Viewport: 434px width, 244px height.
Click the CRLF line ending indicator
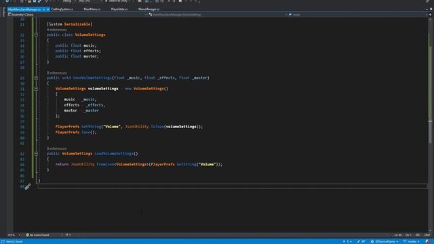427,235
